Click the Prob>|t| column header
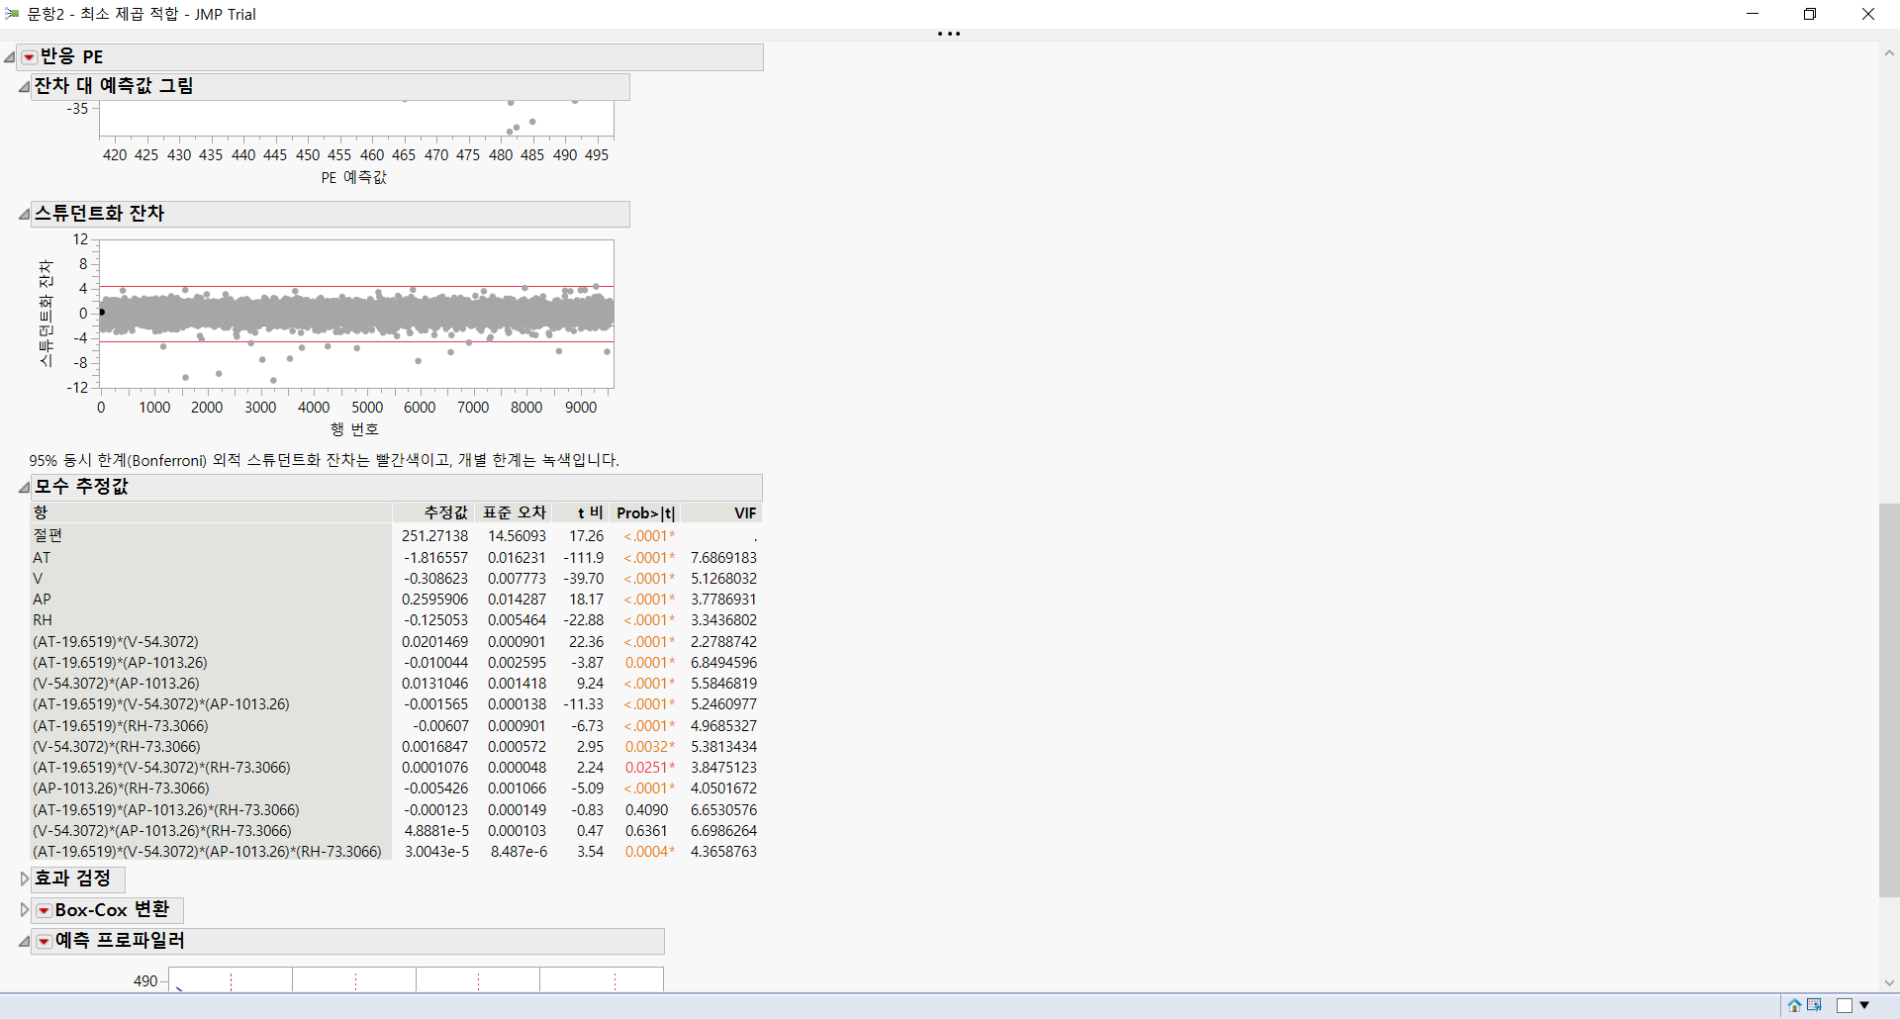Screen dimensions: 1900x1019 645,512
